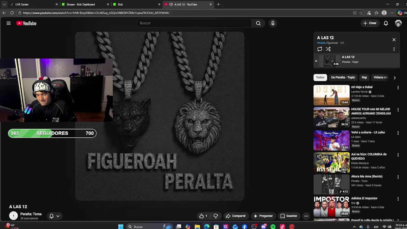407x229 pixels.
Task: Focus the Buscar search field
Action: [x=195, y=23]
